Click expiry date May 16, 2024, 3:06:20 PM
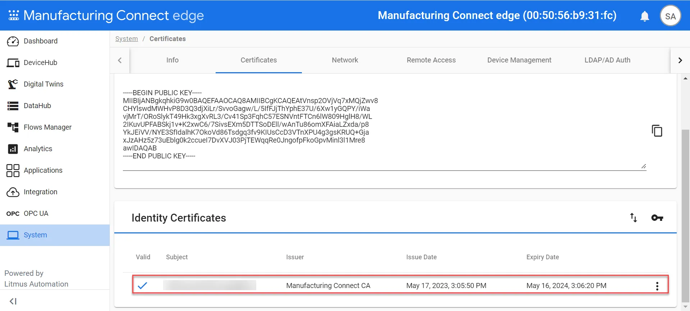Image resolution: width=690 pixels, height=311 pixels. 566,286
